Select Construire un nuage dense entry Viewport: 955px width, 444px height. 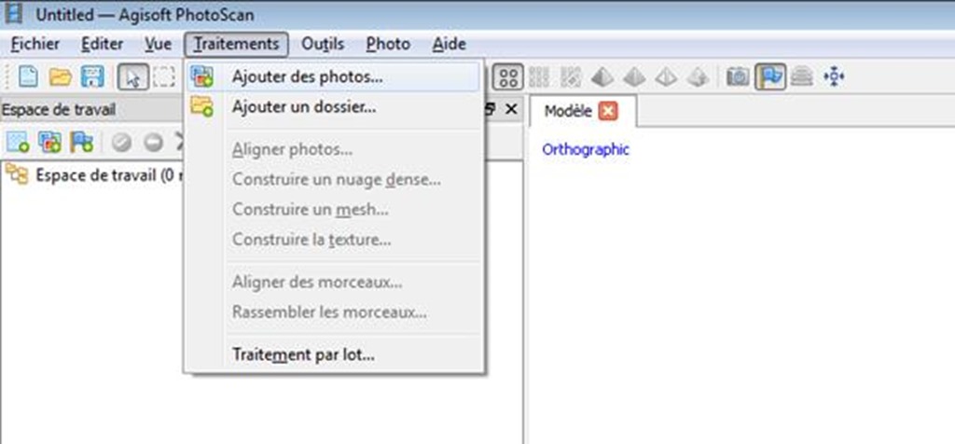[x=333, y=180]
